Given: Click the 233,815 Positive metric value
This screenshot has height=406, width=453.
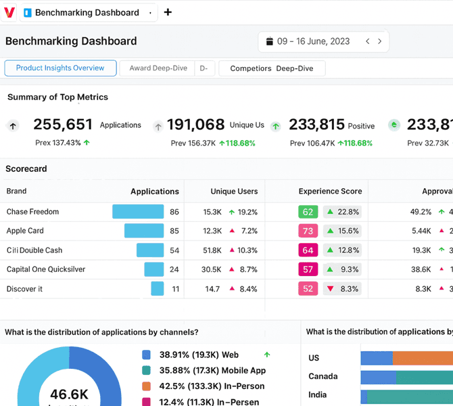Looking at the screenshot, I should (x=316, y=125).
